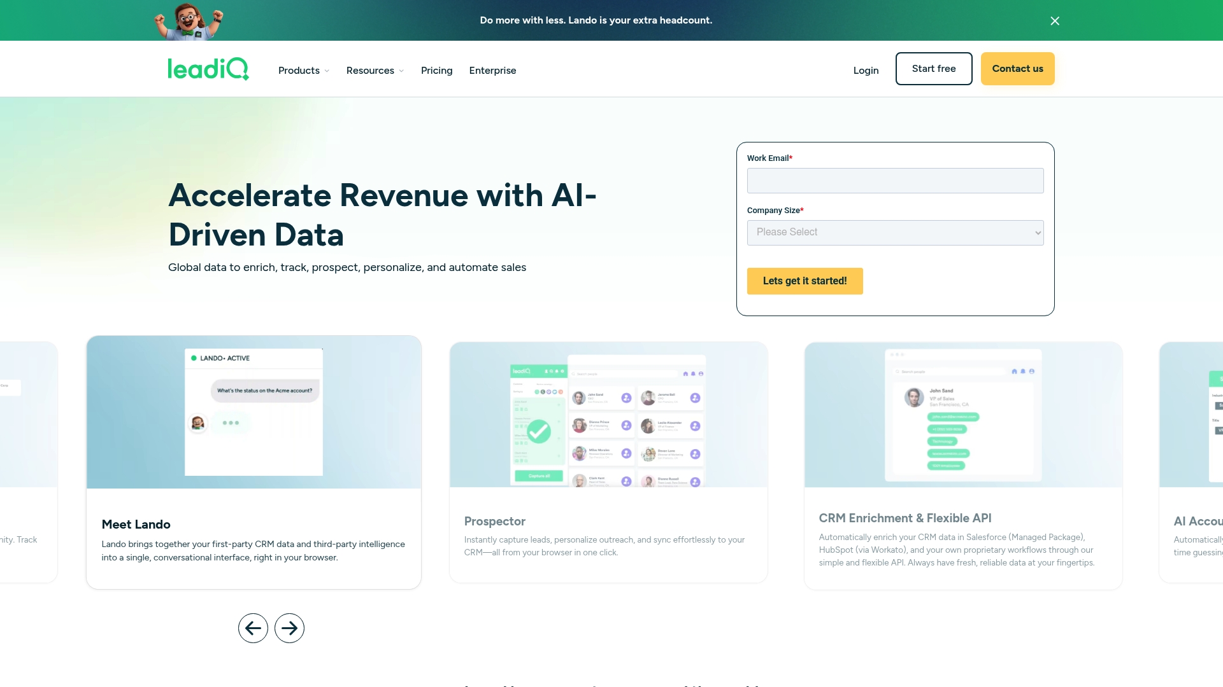The width and height of the screenshot is (1223, 687).
Task: Click the leadiQ logo
Action: [x=208, y=69]
